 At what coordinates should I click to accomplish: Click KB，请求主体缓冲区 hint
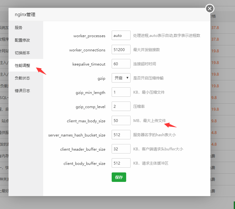coord(151,163)
